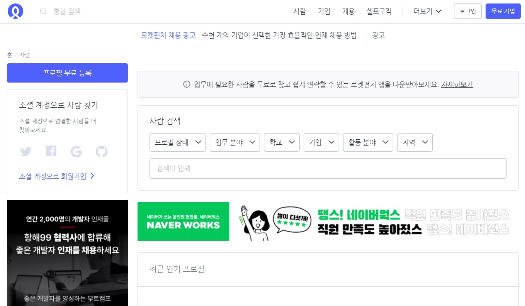Screen dimensions: 525x306
Task: Open the 프로필 상태 dropdown
Action: click(x=178, y=142)
